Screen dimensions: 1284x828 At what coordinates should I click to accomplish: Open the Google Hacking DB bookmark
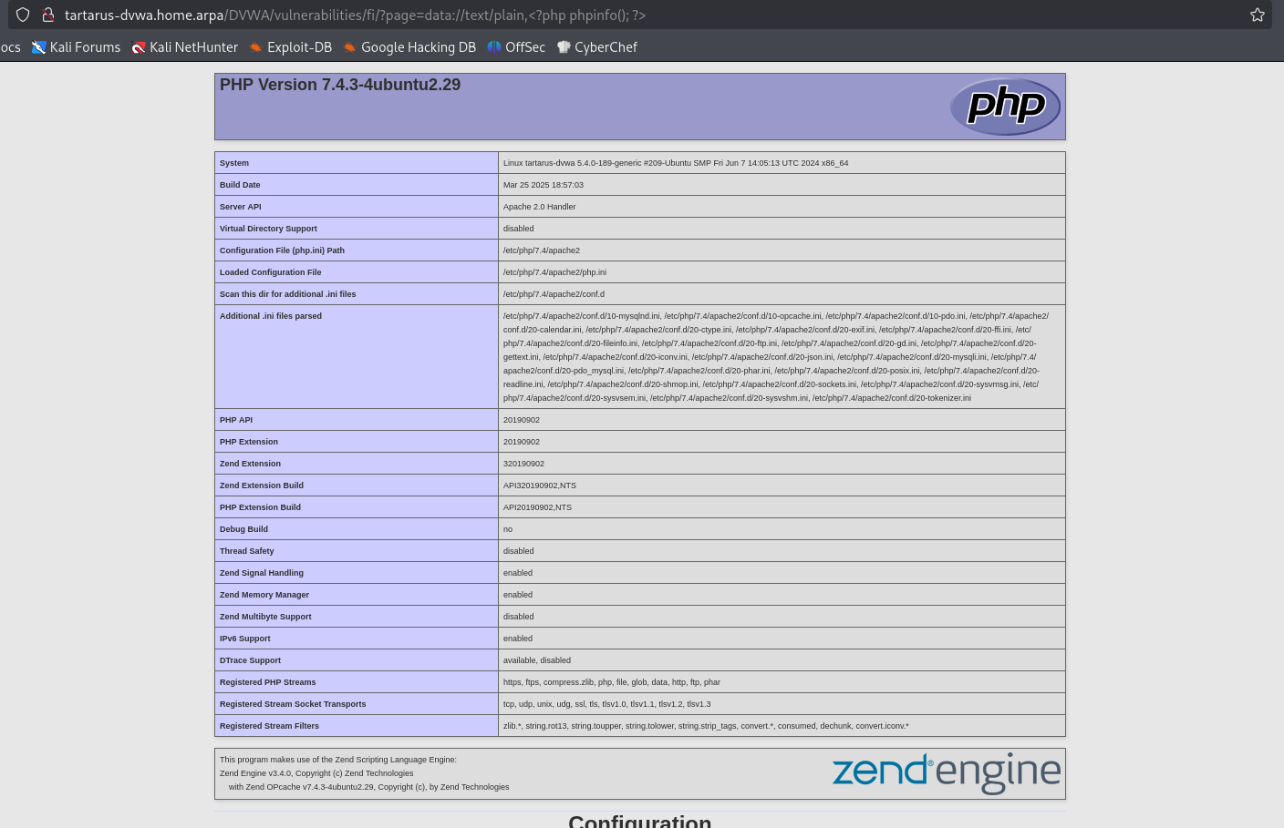coord(409,47)
